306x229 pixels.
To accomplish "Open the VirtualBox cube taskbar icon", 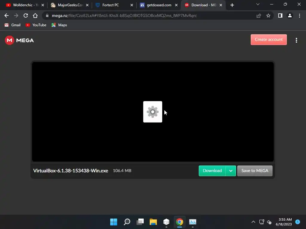I will click(166, 222).
